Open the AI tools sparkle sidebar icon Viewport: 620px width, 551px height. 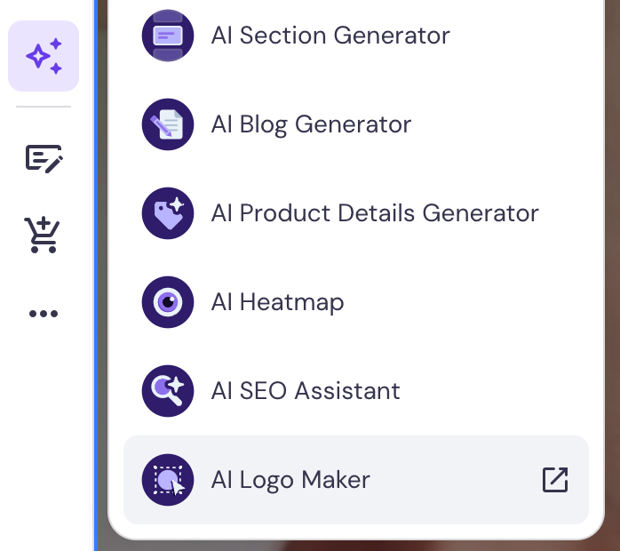pos(44,56)
